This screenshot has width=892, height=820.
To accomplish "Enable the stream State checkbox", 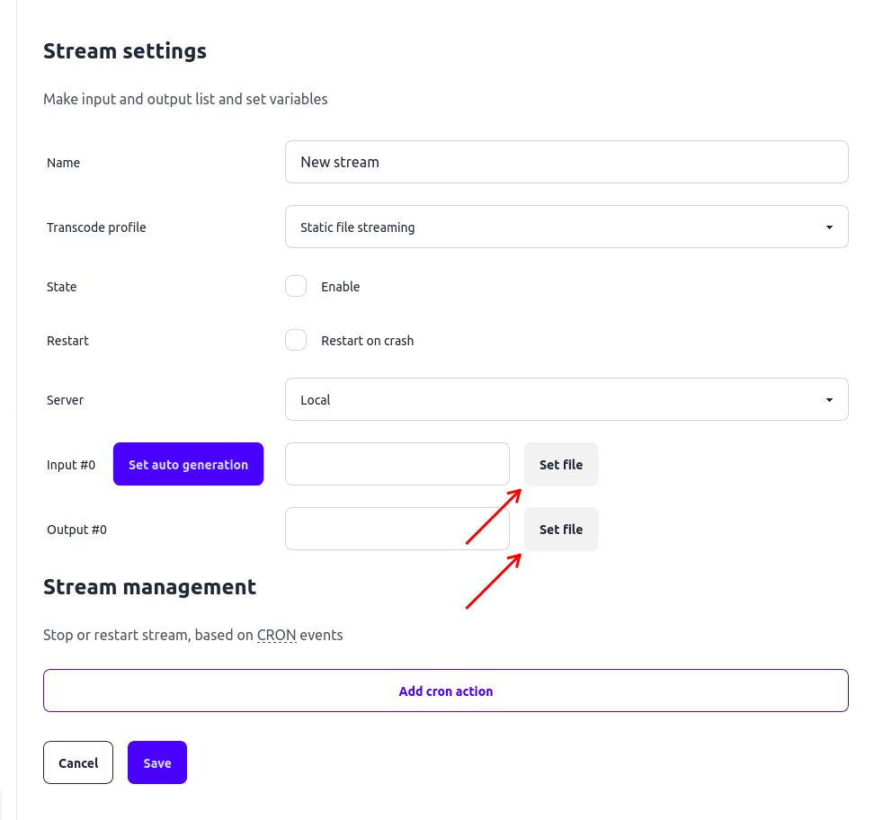I will point(296,286).
